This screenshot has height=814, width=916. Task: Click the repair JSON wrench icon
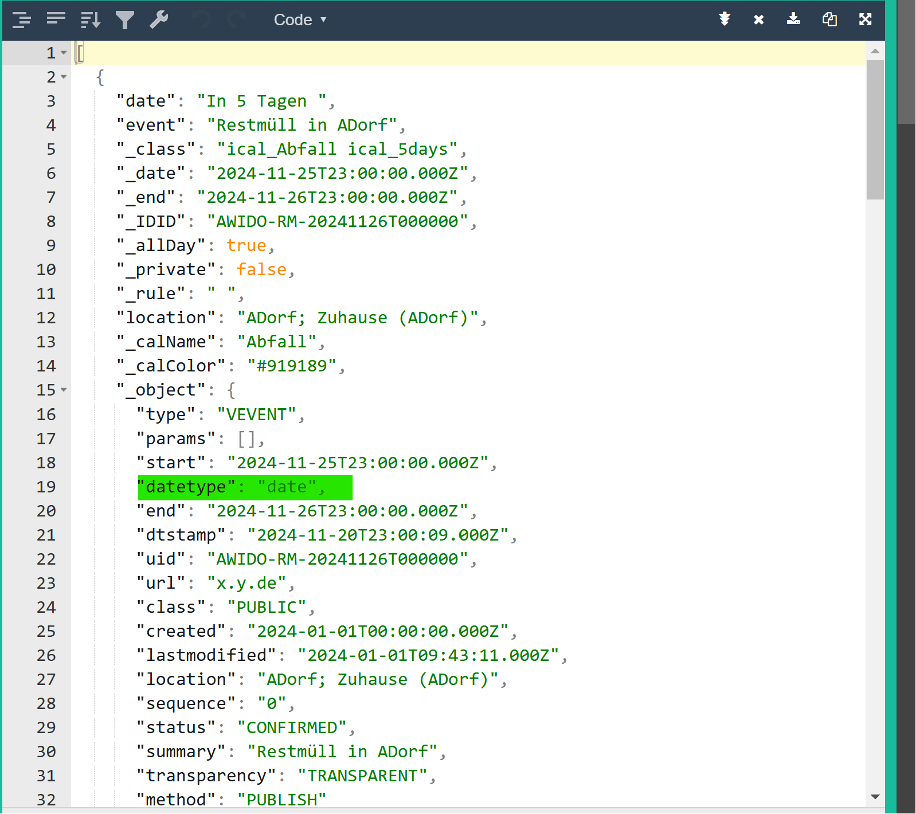pos(159,19)
